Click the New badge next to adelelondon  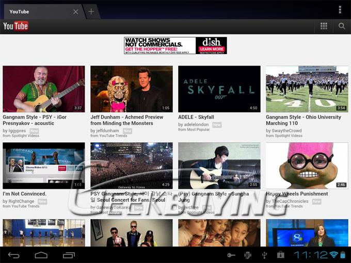217,125
